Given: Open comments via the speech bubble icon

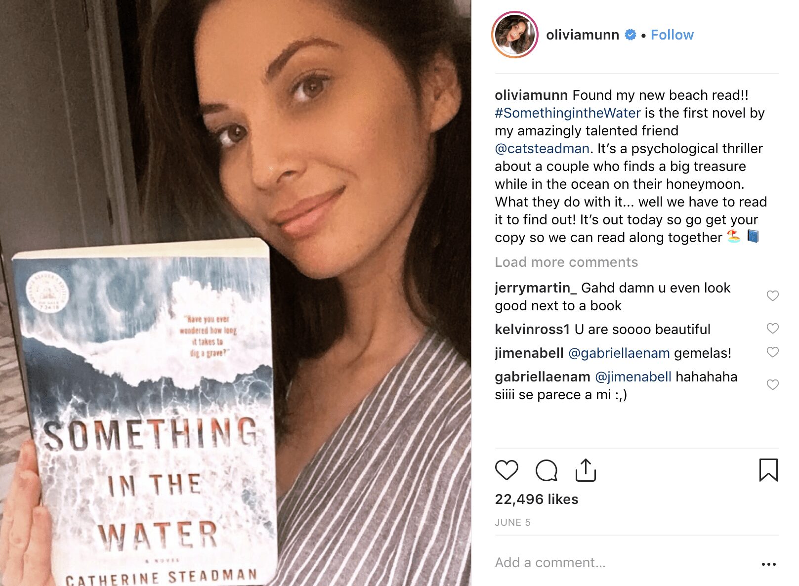Looking at the screenshot, I should tap(546, 470).
